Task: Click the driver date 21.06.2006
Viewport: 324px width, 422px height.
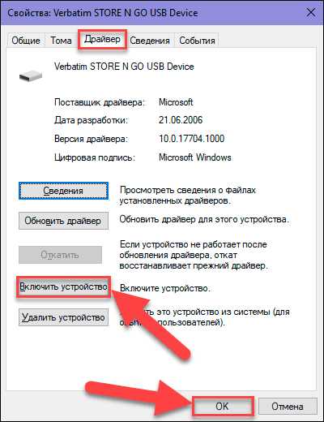Action: (181, 120)
